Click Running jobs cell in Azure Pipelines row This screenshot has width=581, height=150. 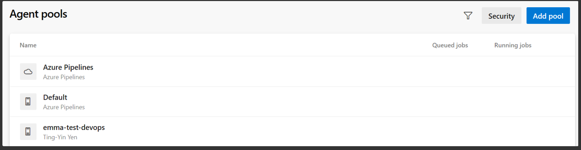pyautogui.click(x=512, y=72)
